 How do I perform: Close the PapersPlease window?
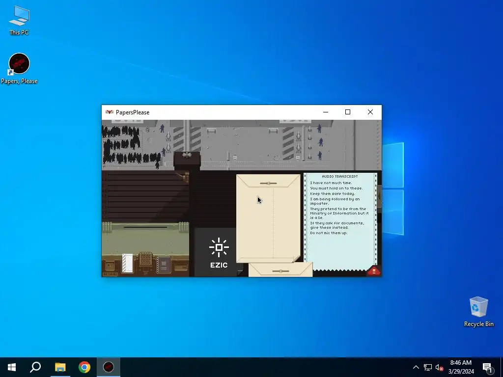370,112
